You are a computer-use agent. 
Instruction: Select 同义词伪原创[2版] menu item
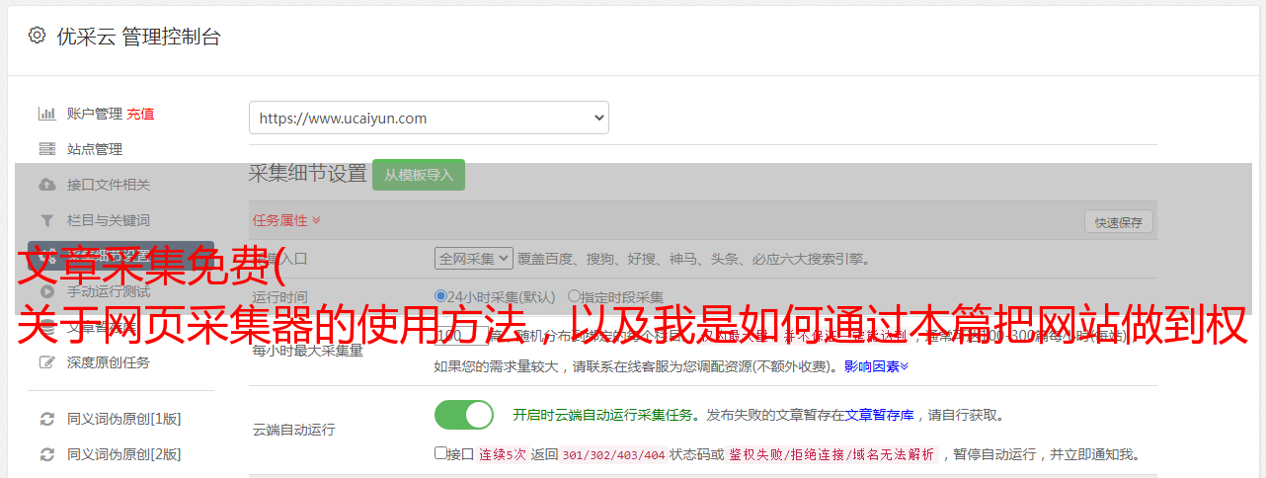tap(124, 454)
